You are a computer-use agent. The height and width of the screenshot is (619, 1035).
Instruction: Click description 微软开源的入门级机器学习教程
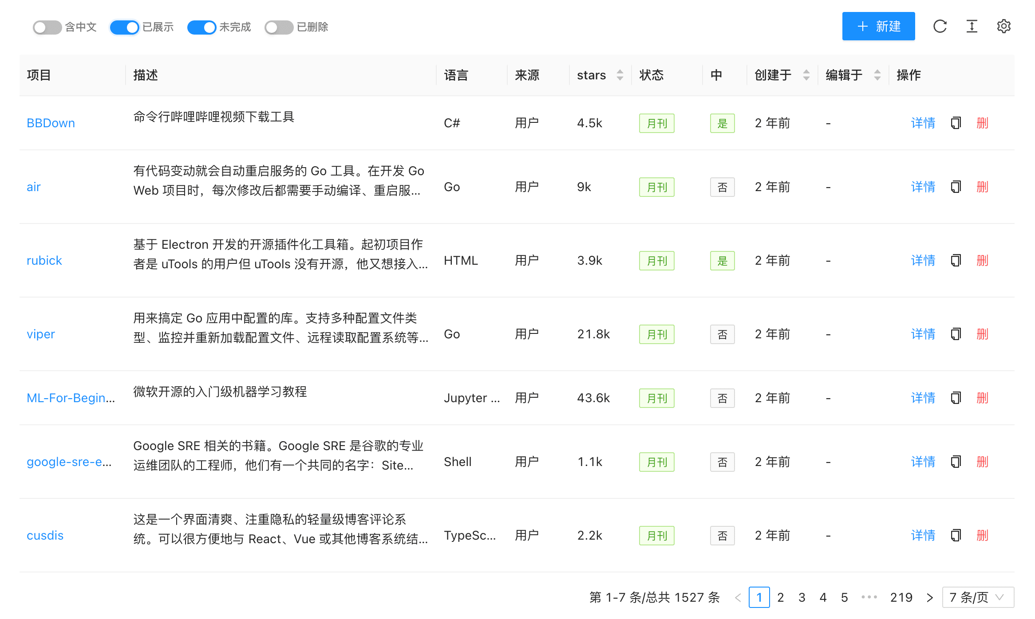click(x=220, y=392)
